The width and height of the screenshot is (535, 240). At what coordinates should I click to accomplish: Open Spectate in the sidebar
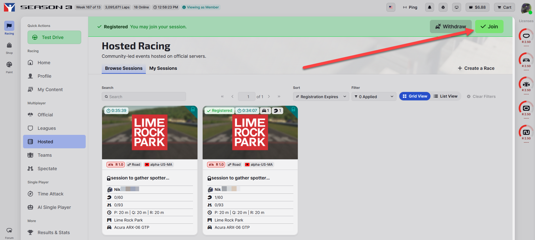coord(54,169)
